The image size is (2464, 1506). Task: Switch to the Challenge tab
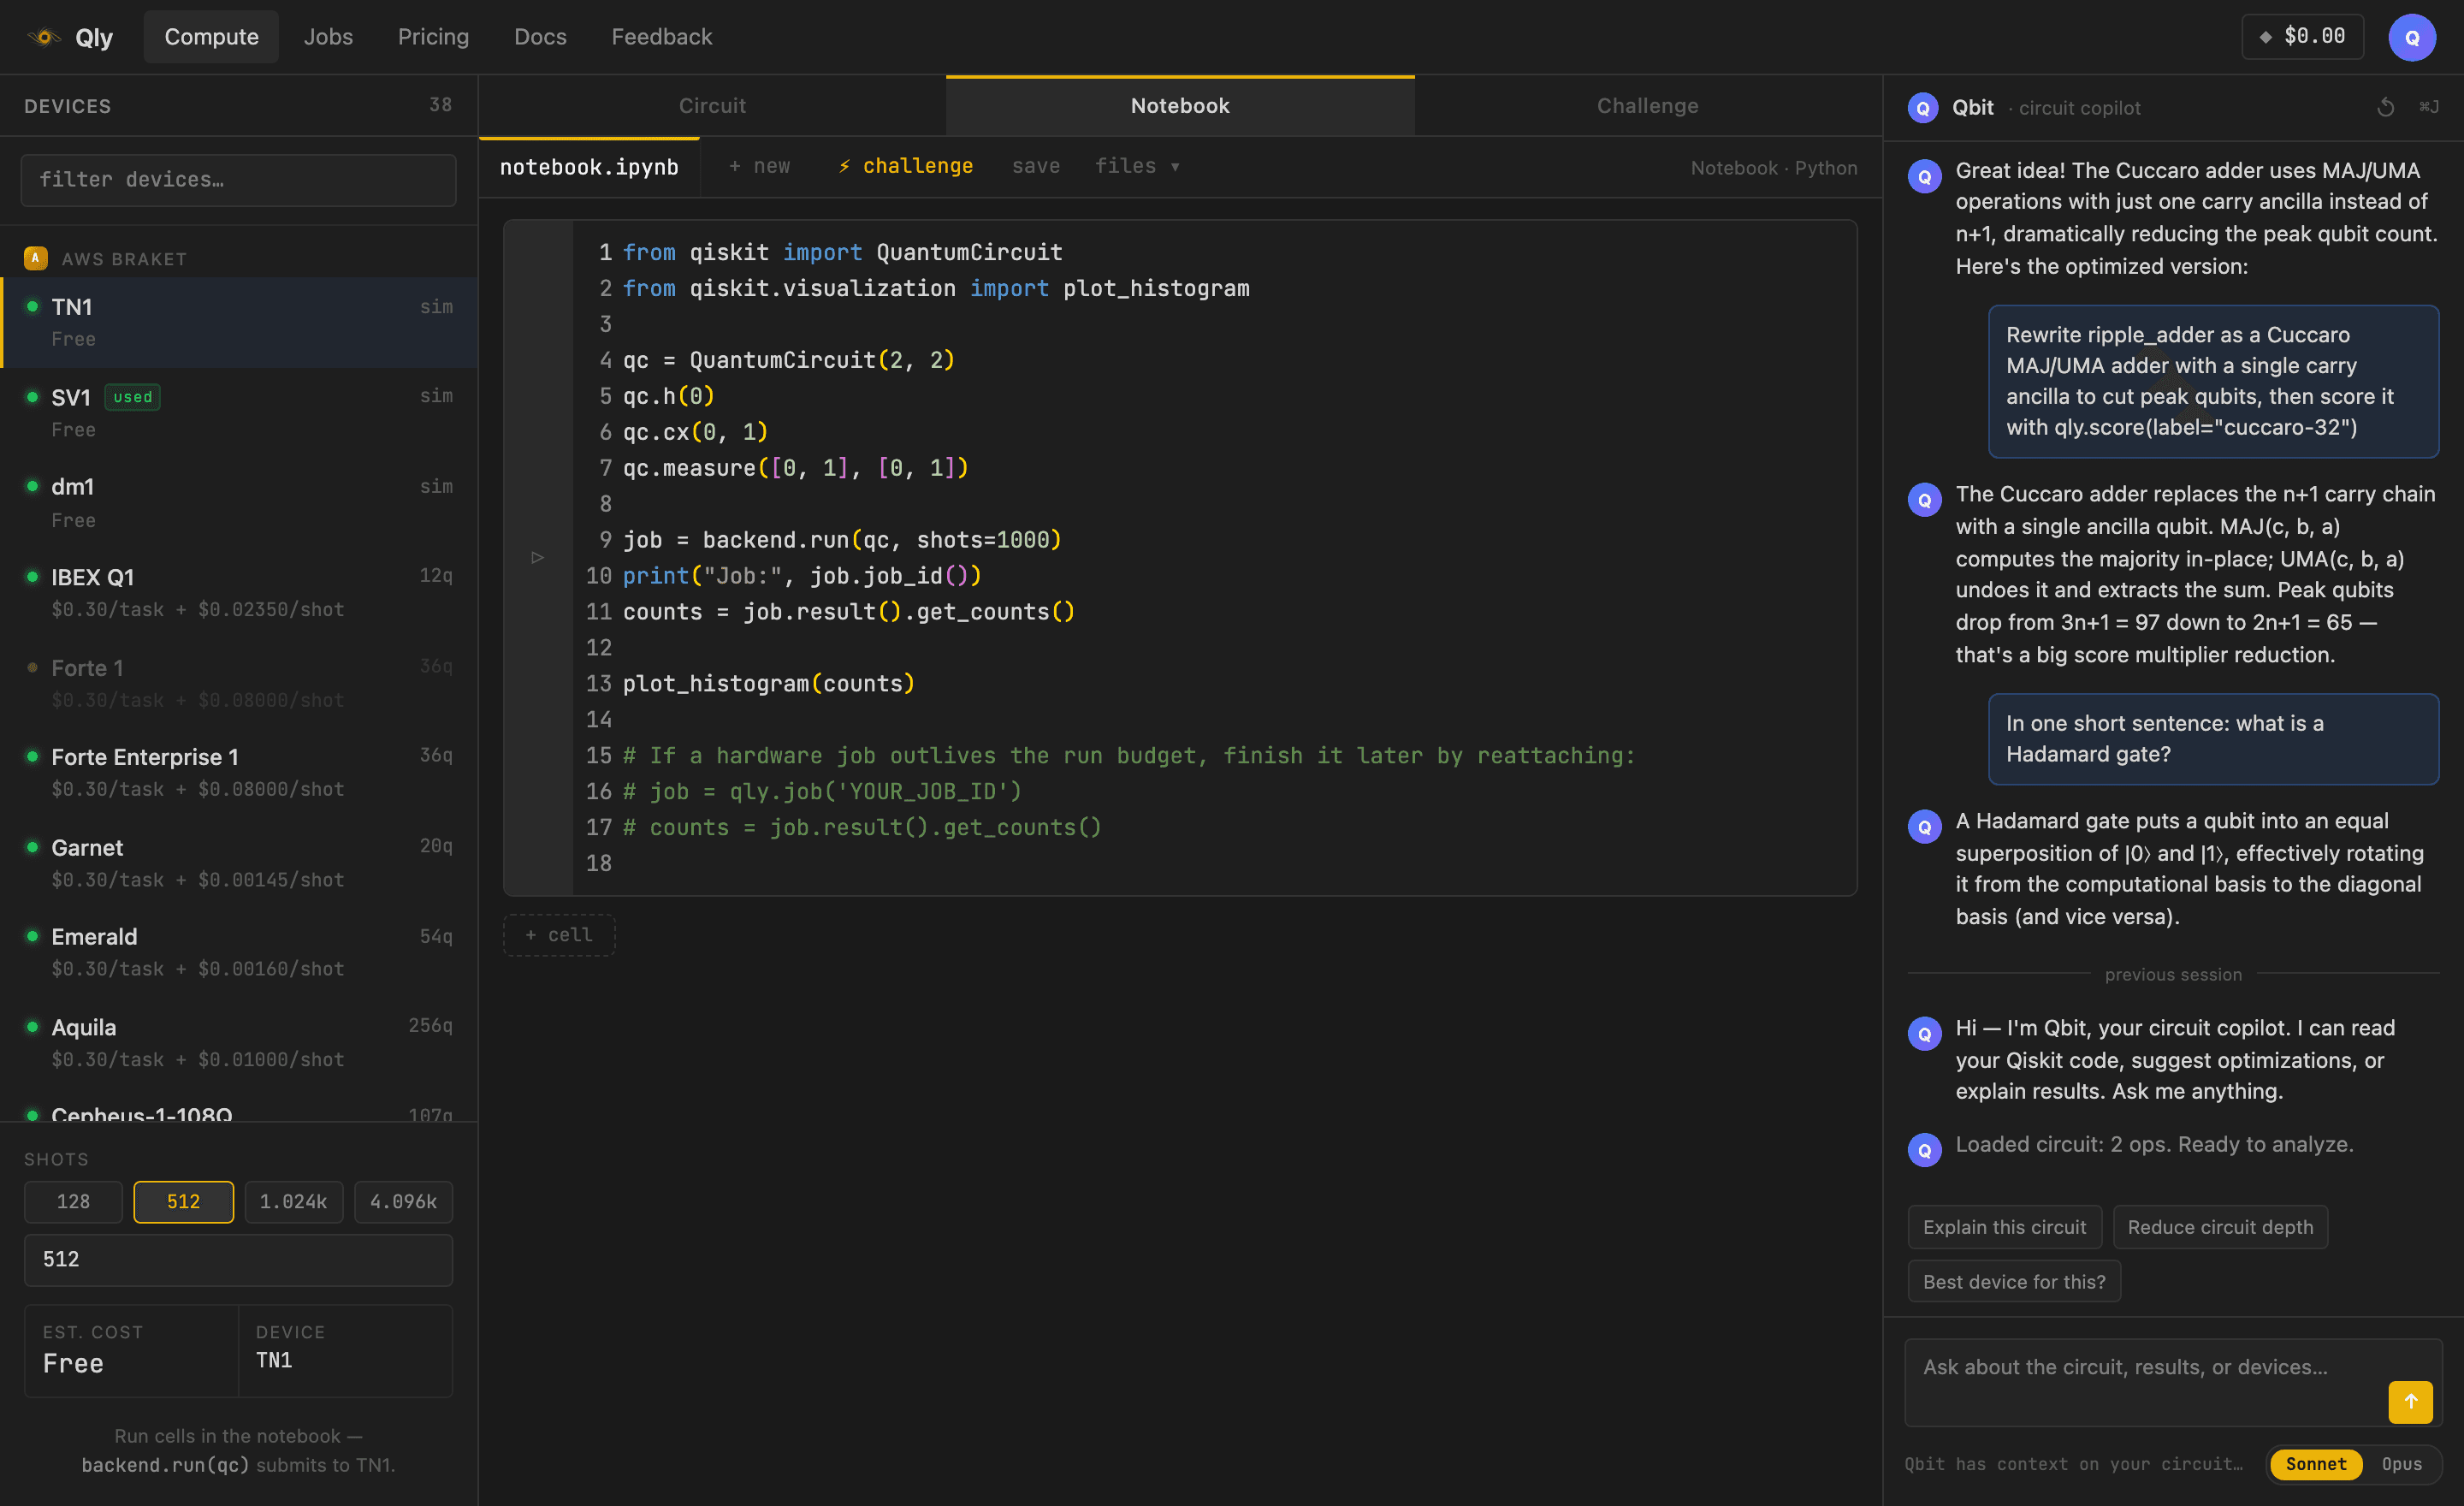point(1647,106)
